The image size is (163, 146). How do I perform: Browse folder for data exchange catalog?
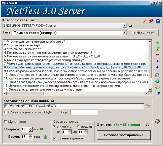pos(148,106)
